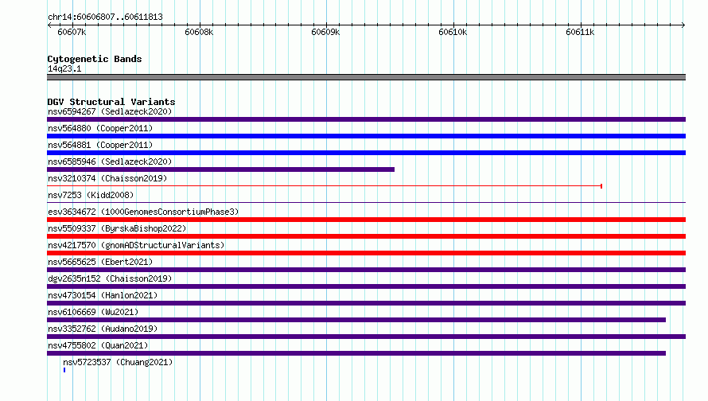Select the thin red nsv3210374 line
The width and height of the screenshot is (708, 401).
tap(325, 185)
